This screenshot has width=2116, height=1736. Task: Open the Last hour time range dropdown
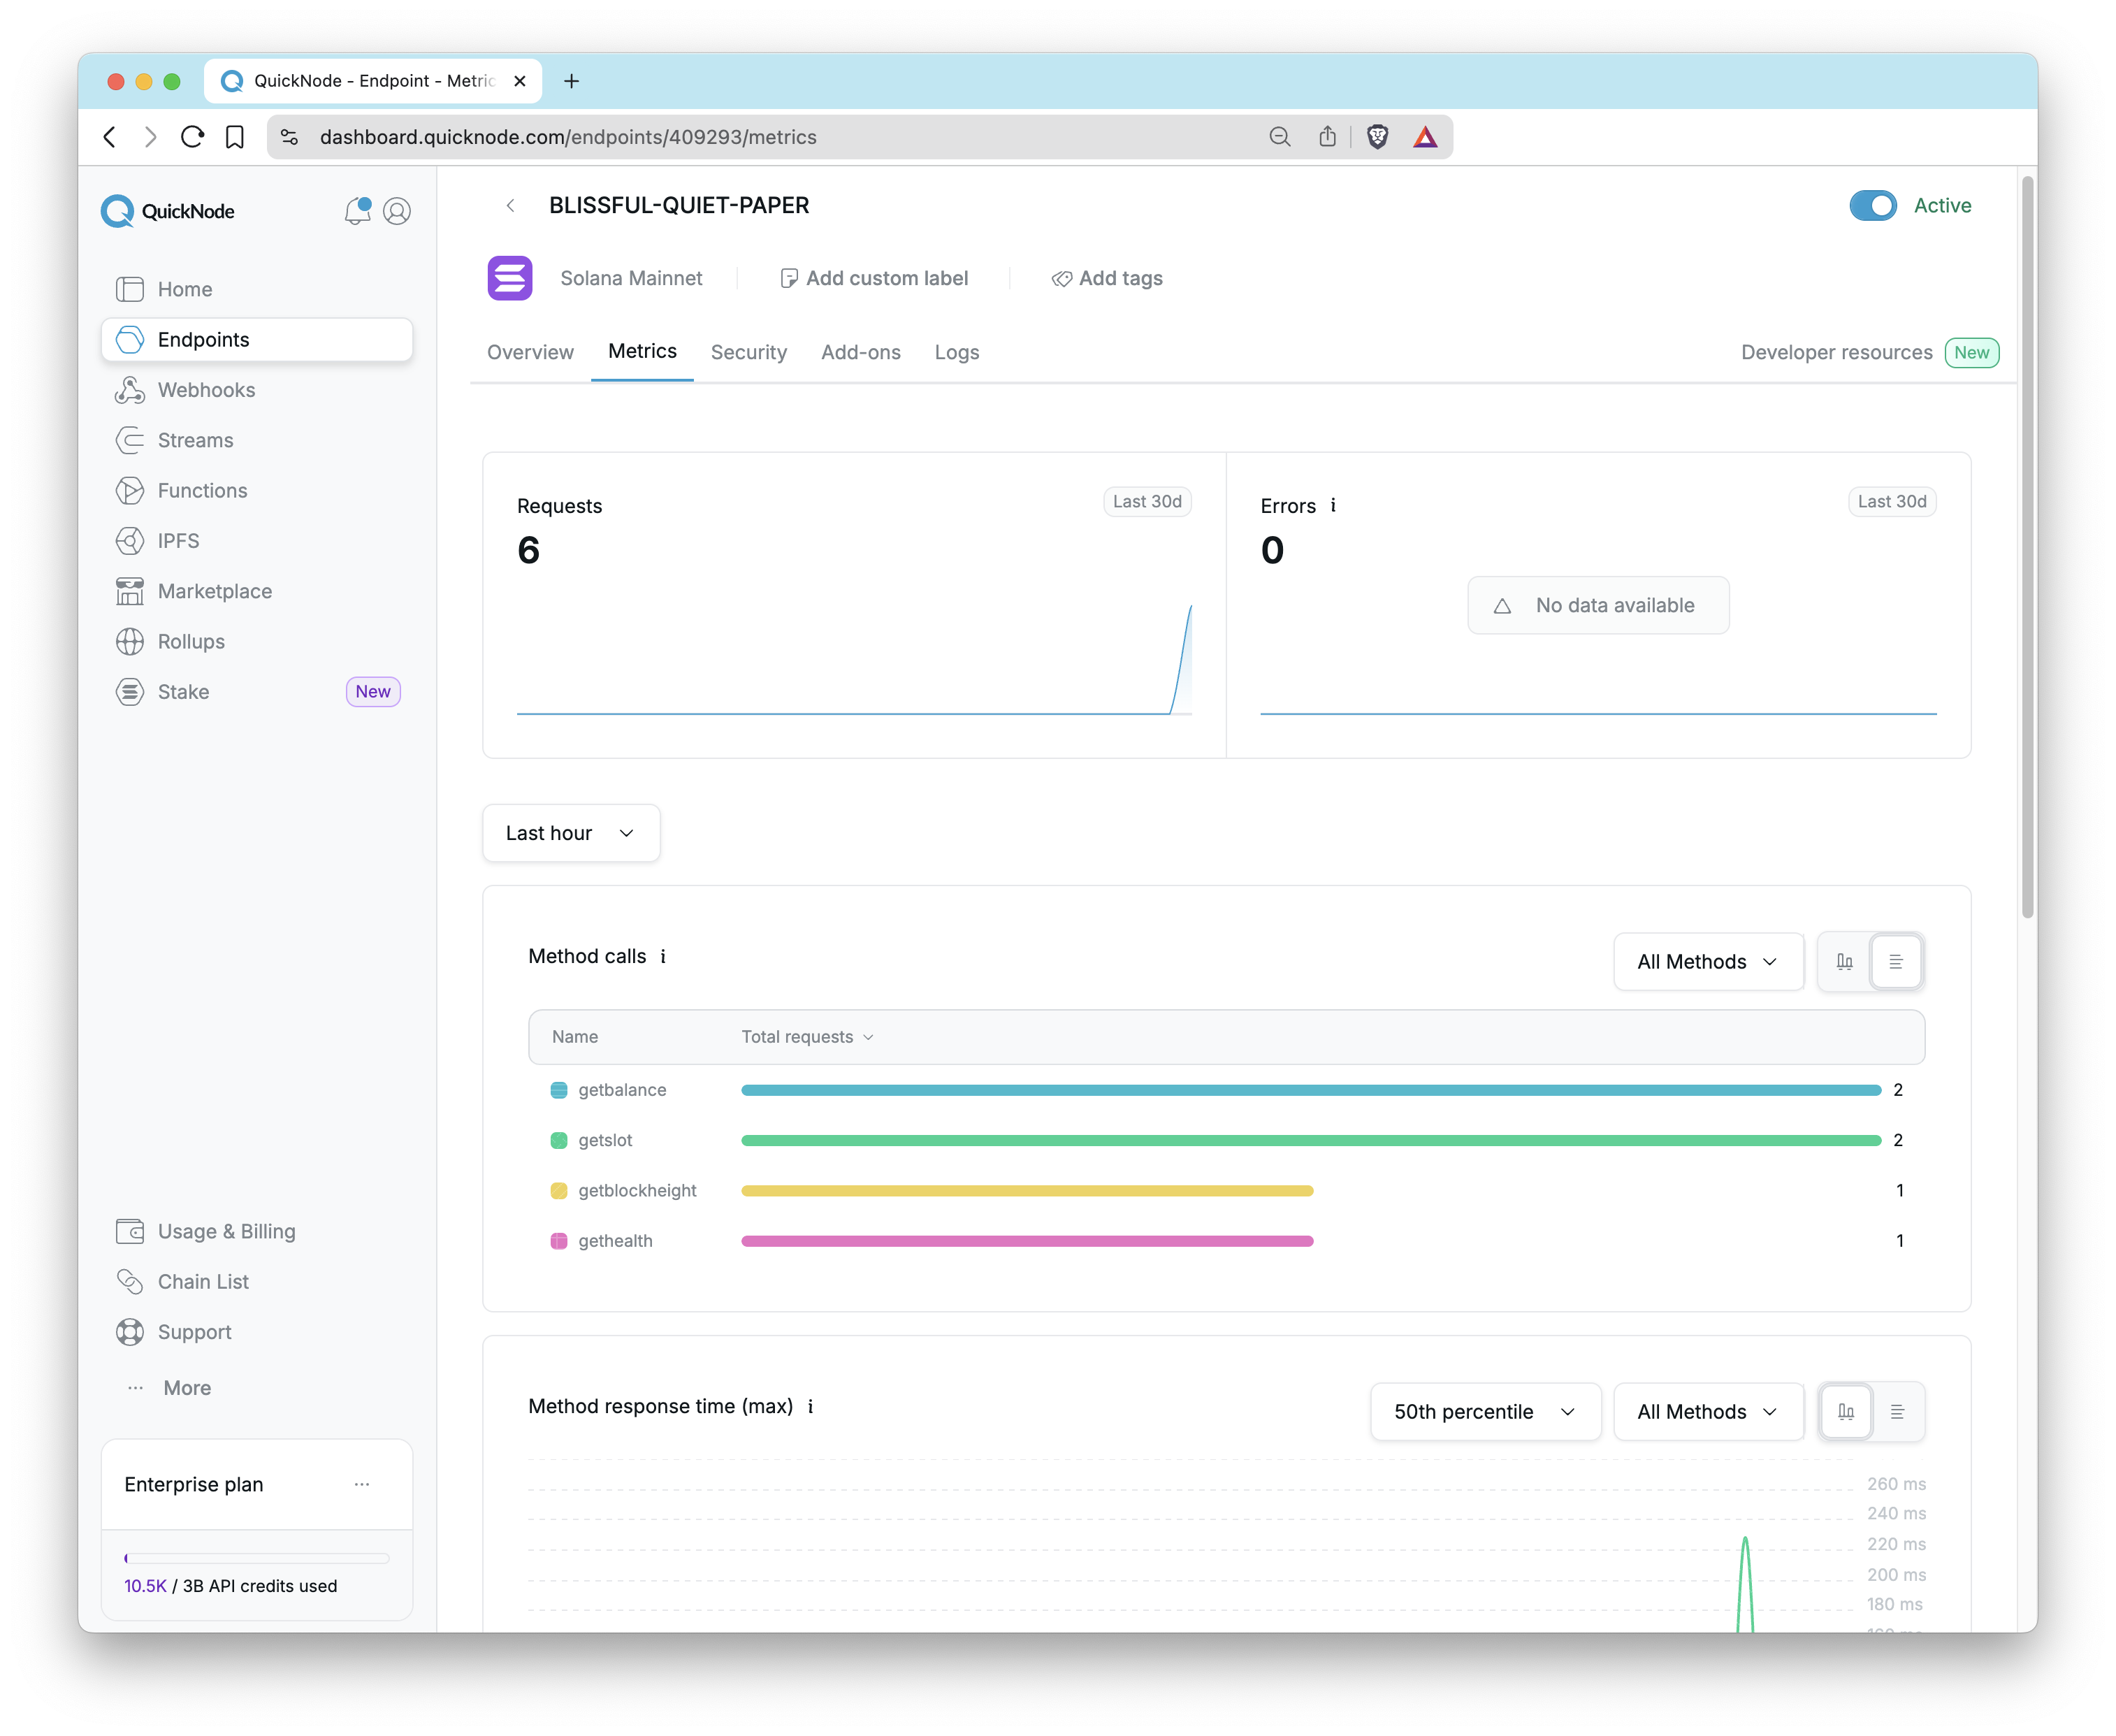click(571, 833)
